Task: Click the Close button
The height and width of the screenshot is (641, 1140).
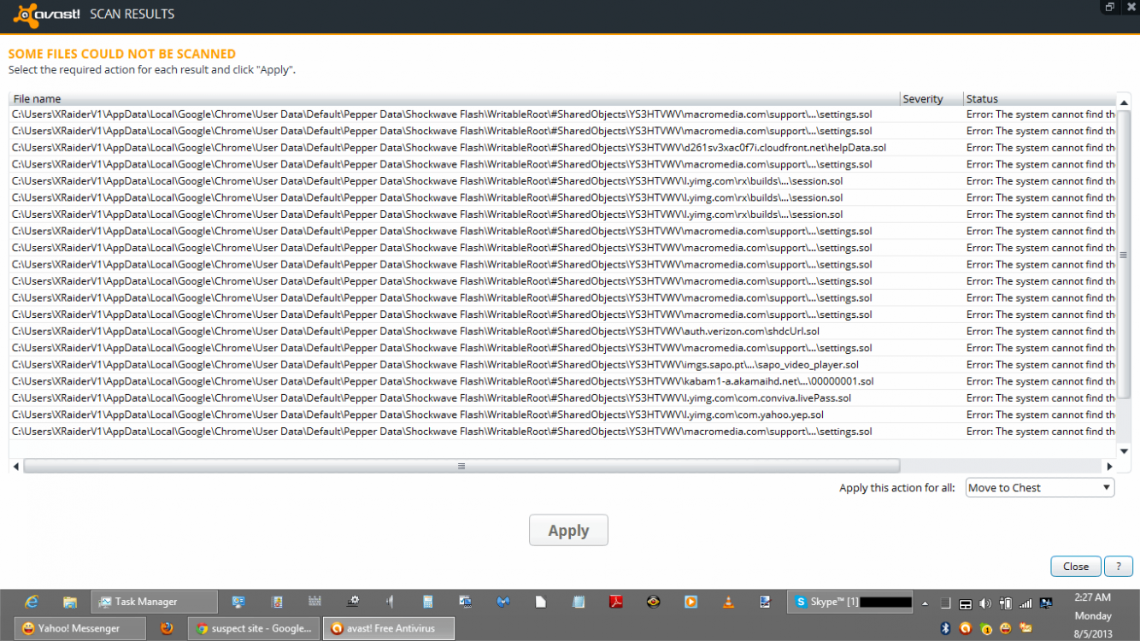Action: coord(1076,567)
